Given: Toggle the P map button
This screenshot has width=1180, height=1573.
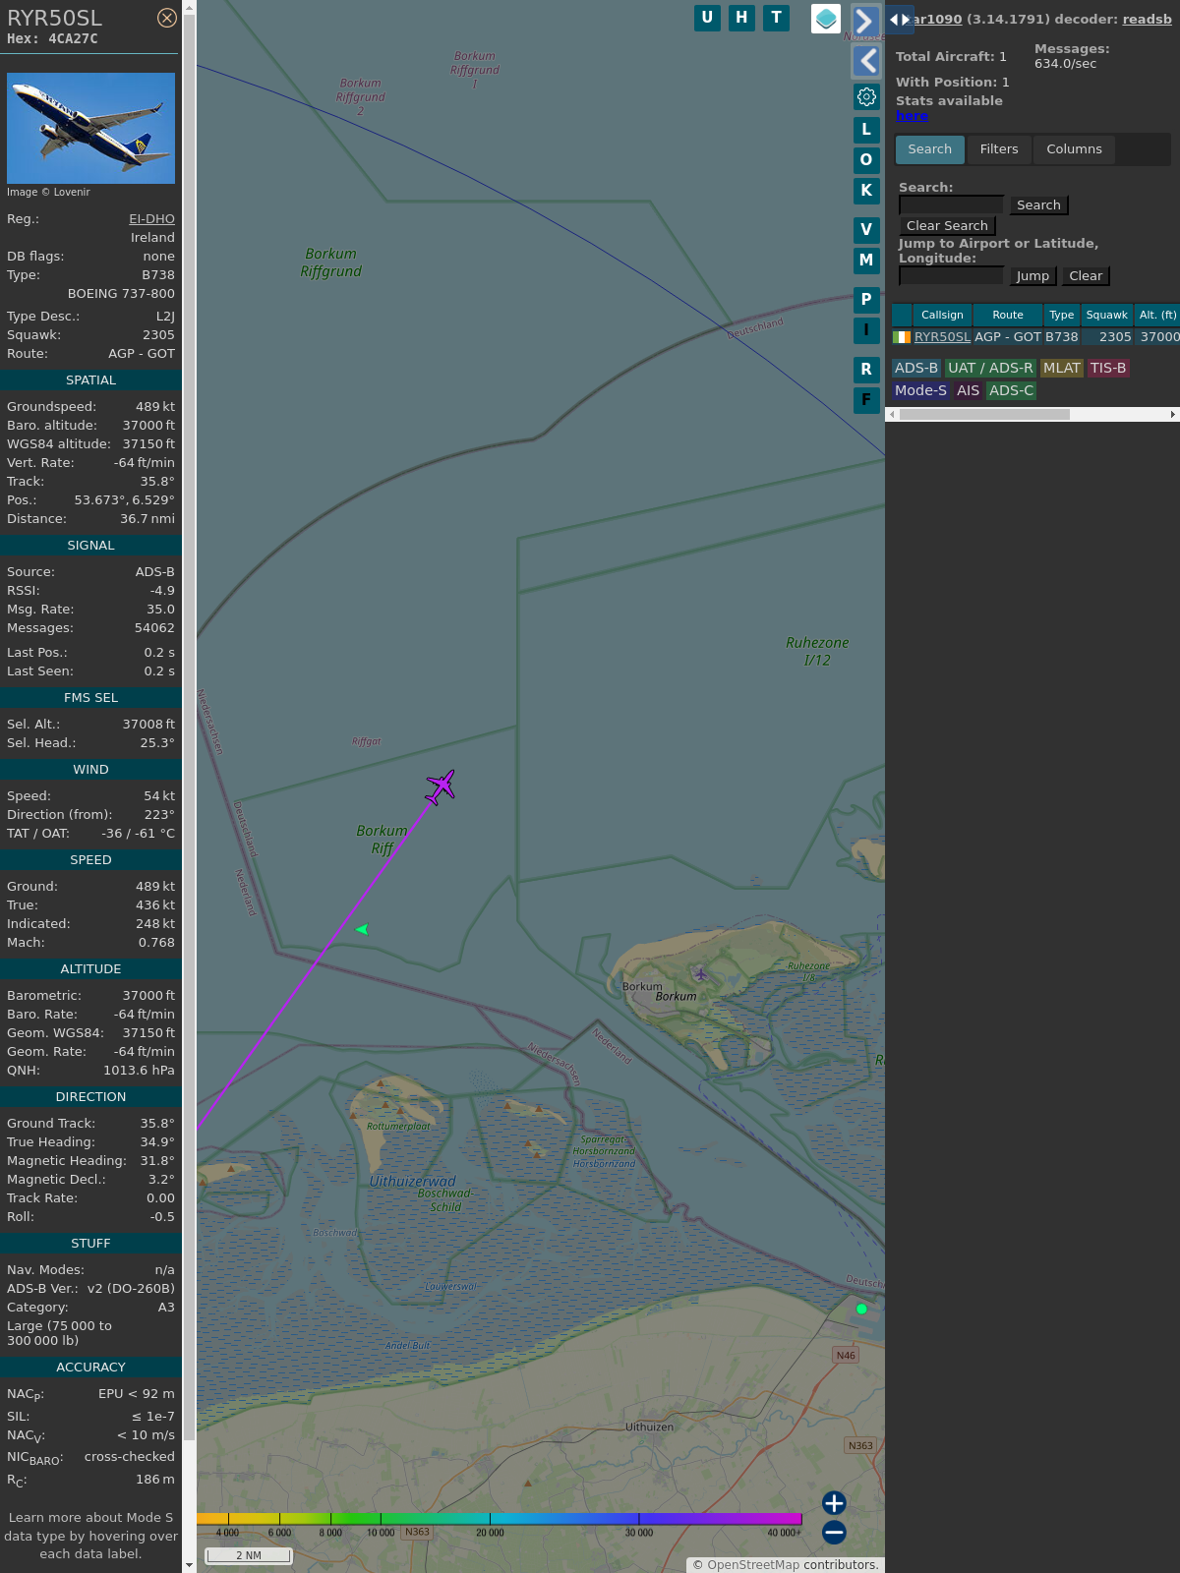Looking at the screenshot, I should point(866,300).
